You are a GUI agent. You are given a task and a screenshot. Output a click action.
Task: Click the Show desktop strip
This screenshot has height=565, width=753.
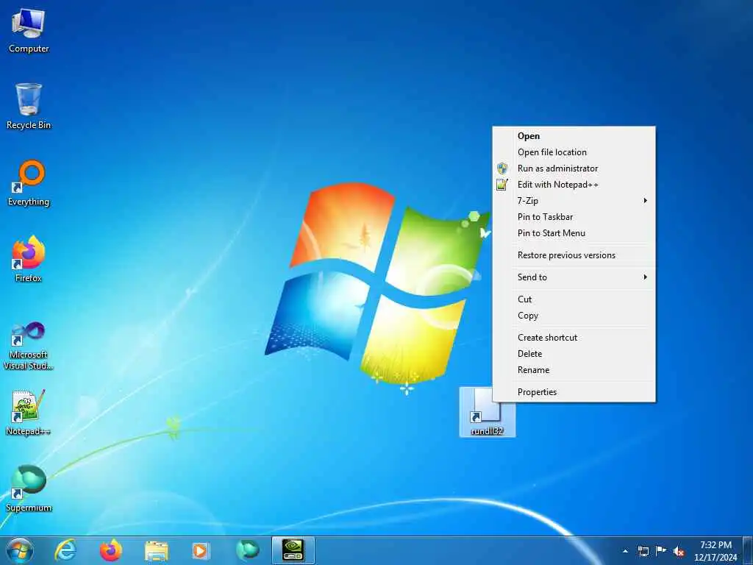click(748, 551)
